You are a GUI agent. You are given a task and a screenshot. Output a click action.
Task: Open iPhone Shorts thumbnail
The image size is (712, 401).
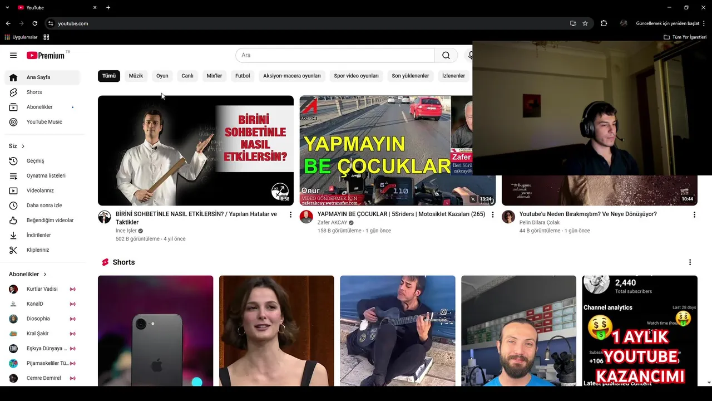coord(156,331)
